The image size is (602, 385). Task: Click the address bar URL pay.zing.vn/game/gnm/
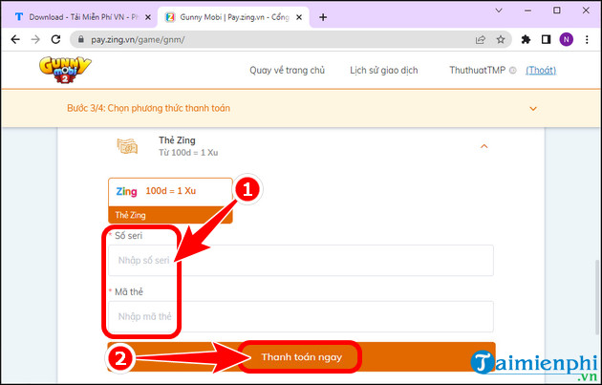[x=138, y=39]
